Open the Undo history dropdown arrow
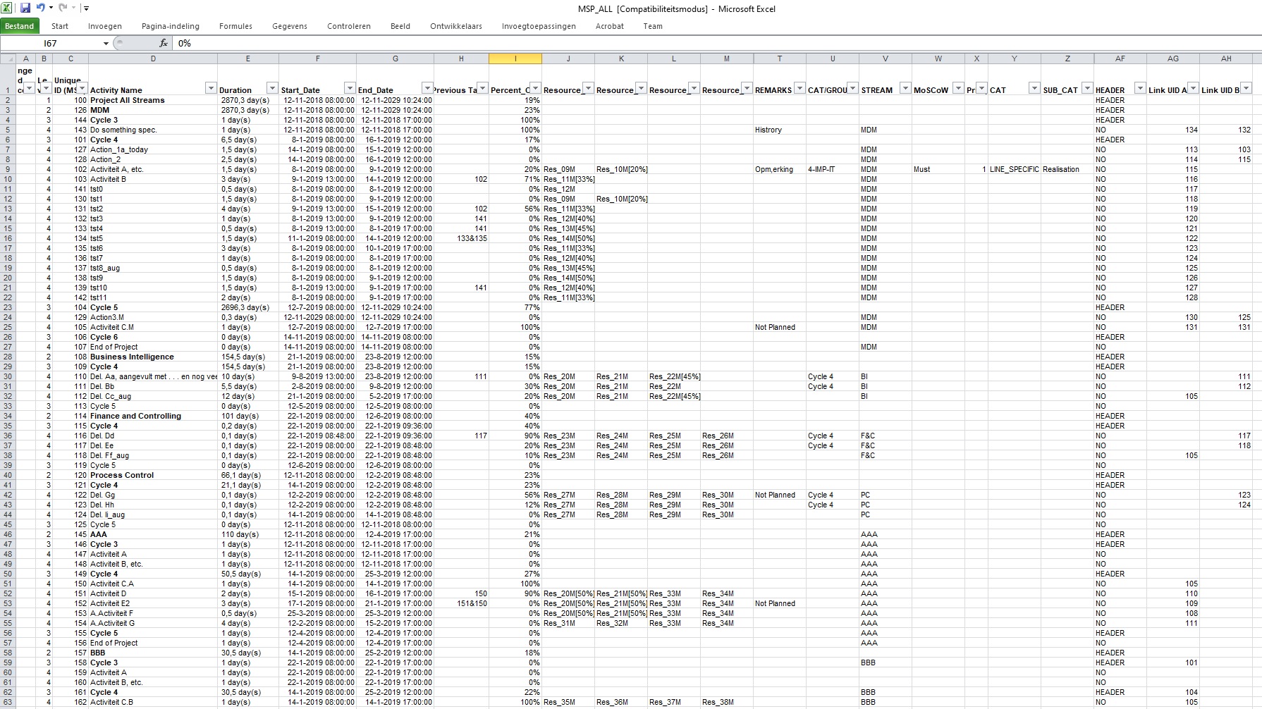 click(x=51, y=8)
